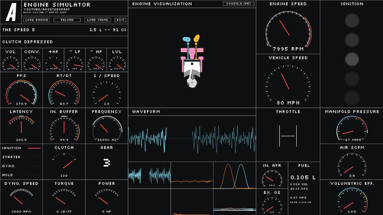Screen dimensions: 383x215
Task: Click the top ignition indicator light
Action: click(352, 21)
